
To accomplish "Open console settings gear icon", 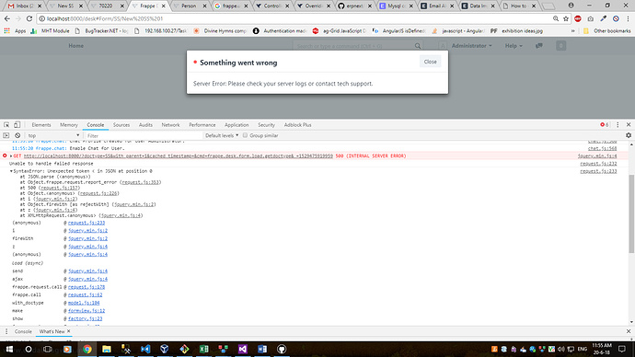I will coord(629,135).
